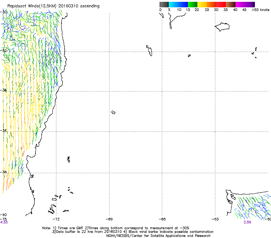
Task: Click the 'Note: 1) Times are GMT' line
Action: point(116,228)
